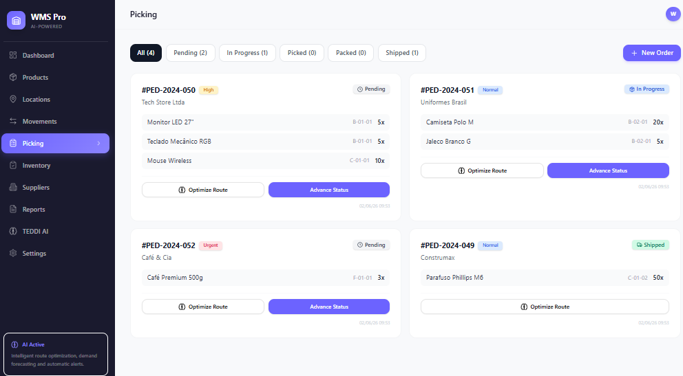Click the TEDDI AI brain icon in sidebar
Image resolution: width=683 pixels, height=376 pixels.
pyautogui.click(x=13, y=231)
